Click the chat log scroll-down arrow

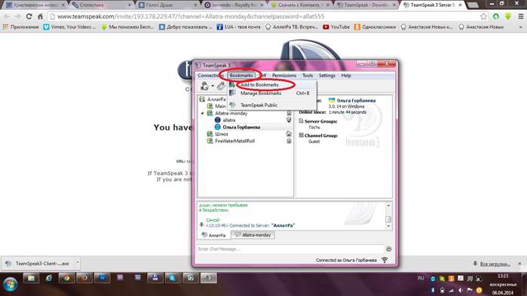[x=388, y=227]
